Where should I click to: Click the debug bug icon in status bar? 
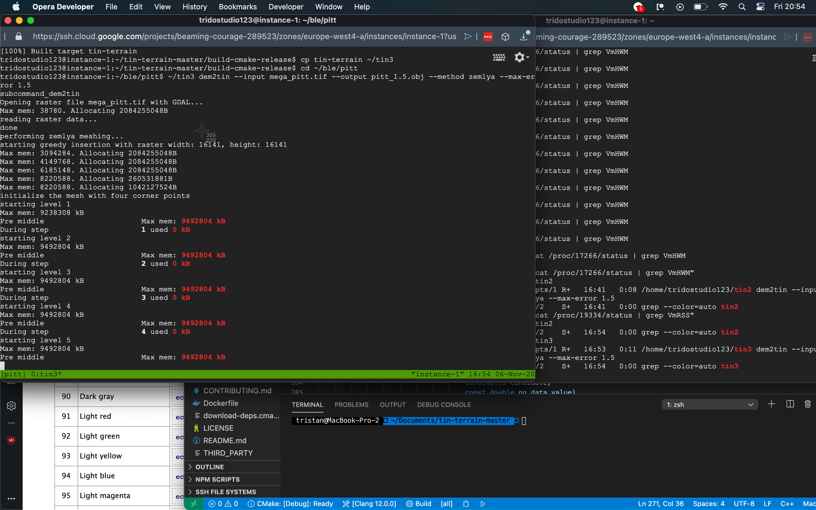pyautogui.click(x=466, y=503)
